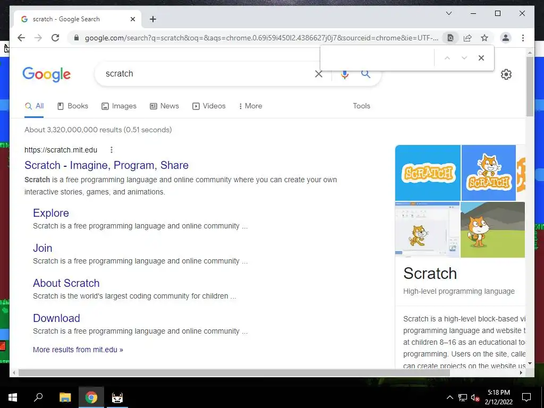
Task: Open the find-in-page search icon in address bar
Action: (450, 38)
